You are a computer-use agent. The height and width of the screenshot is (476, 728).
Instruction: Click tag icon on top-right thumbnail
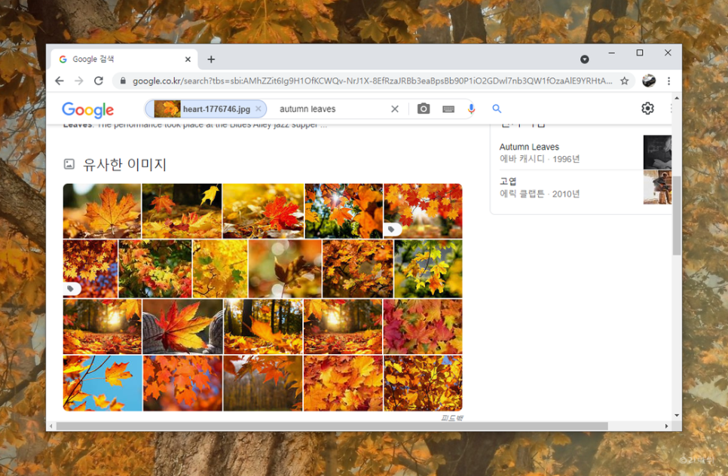pos(393,229)
